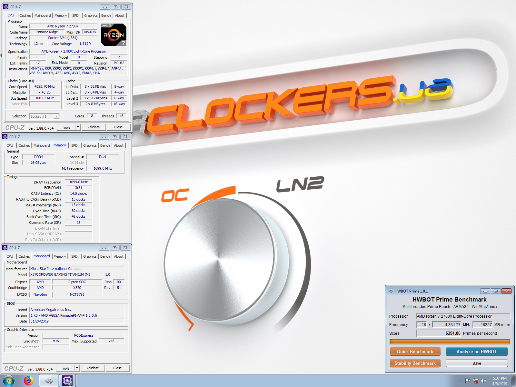Close the Memory CPU-Z window
The width and height of the screenshot is (516, 387).
point(125,137)
